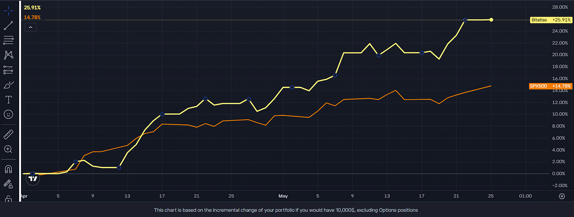Click the 10.00% axis label

[560, 114]
